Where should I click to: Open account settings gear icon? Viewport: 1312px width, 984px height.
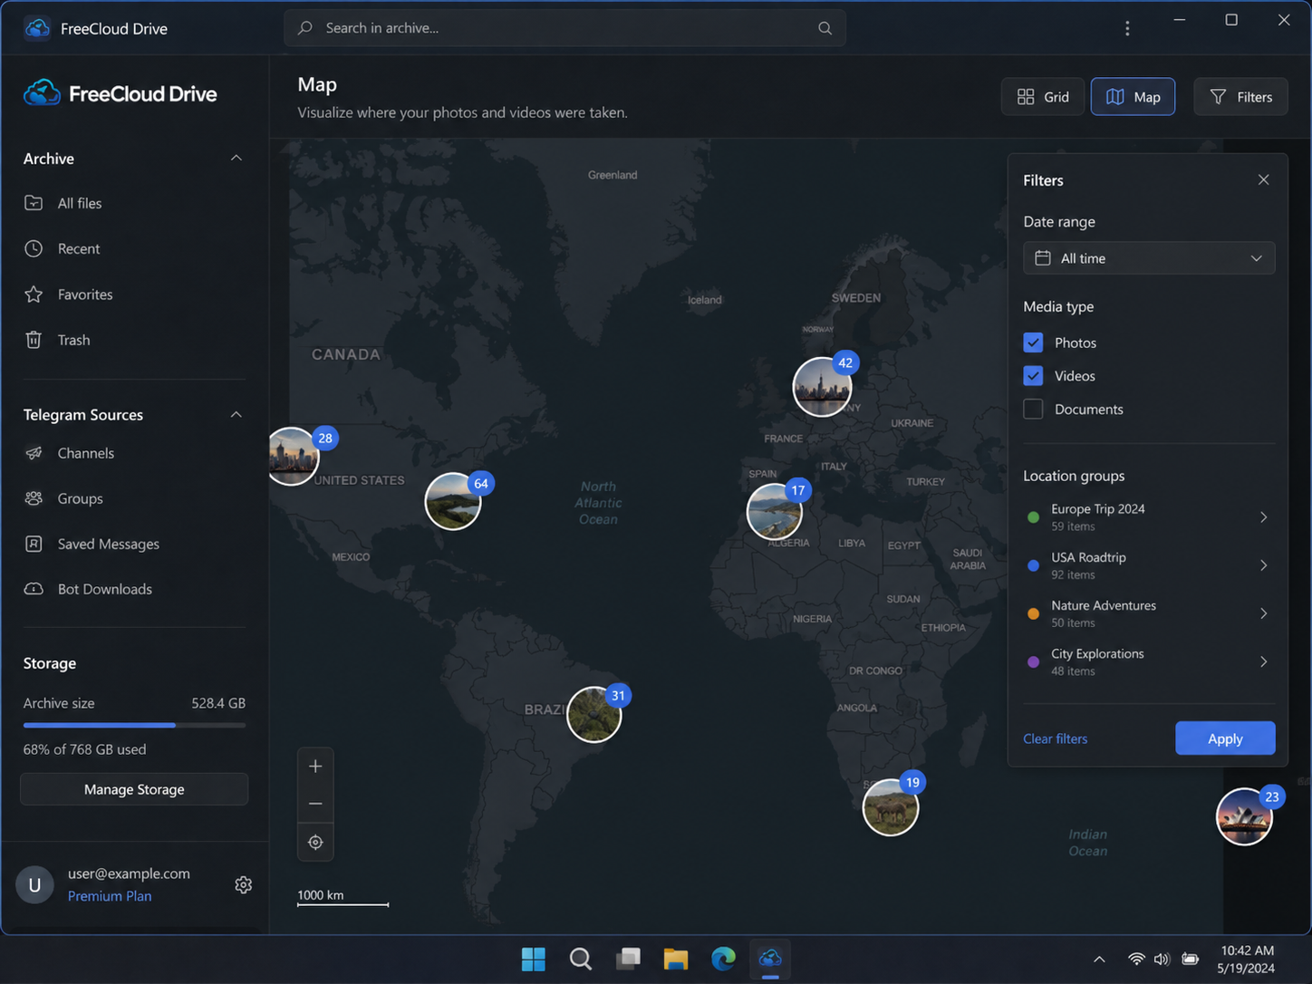[243, 884]
